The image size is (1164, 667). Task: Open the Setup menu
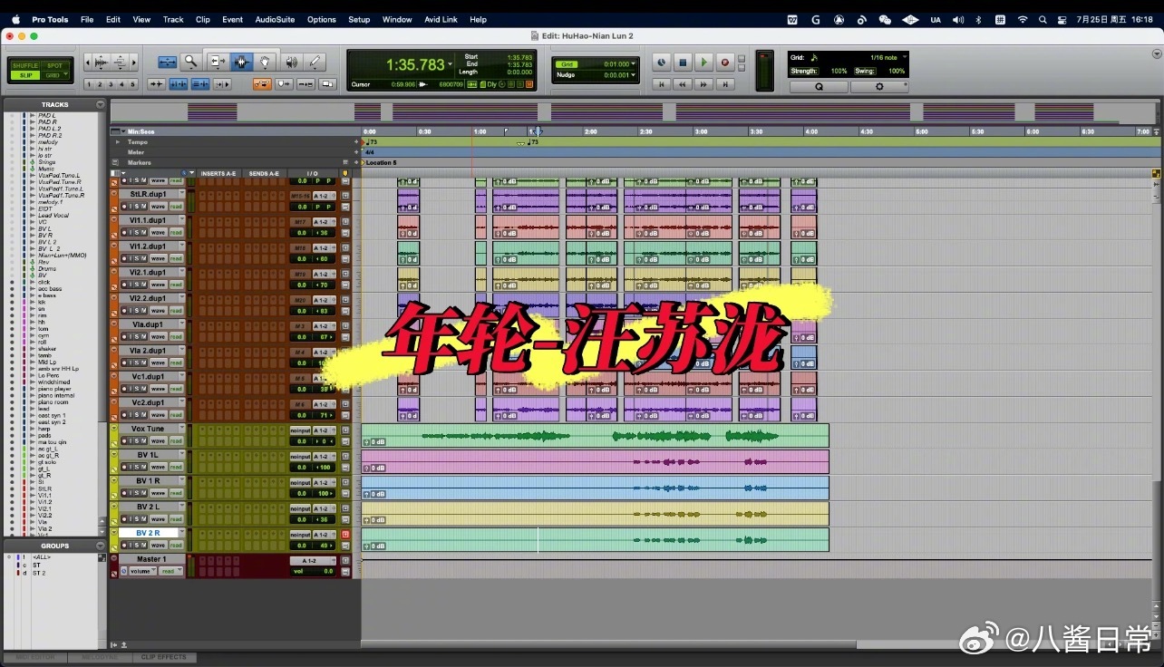tap(359, 19)
